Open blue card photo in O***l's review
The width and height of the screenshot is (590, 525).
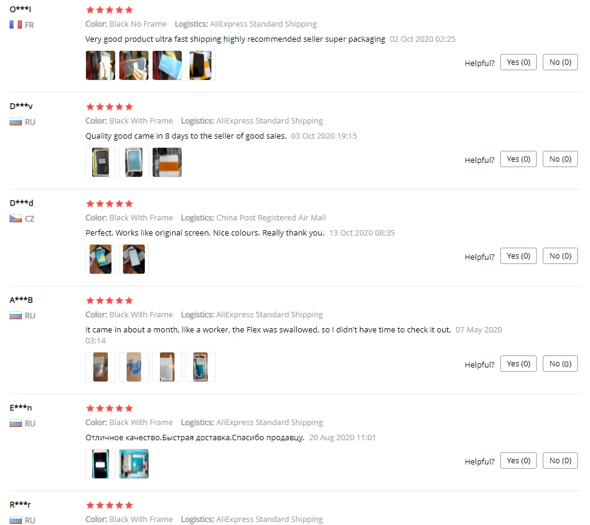167,65
